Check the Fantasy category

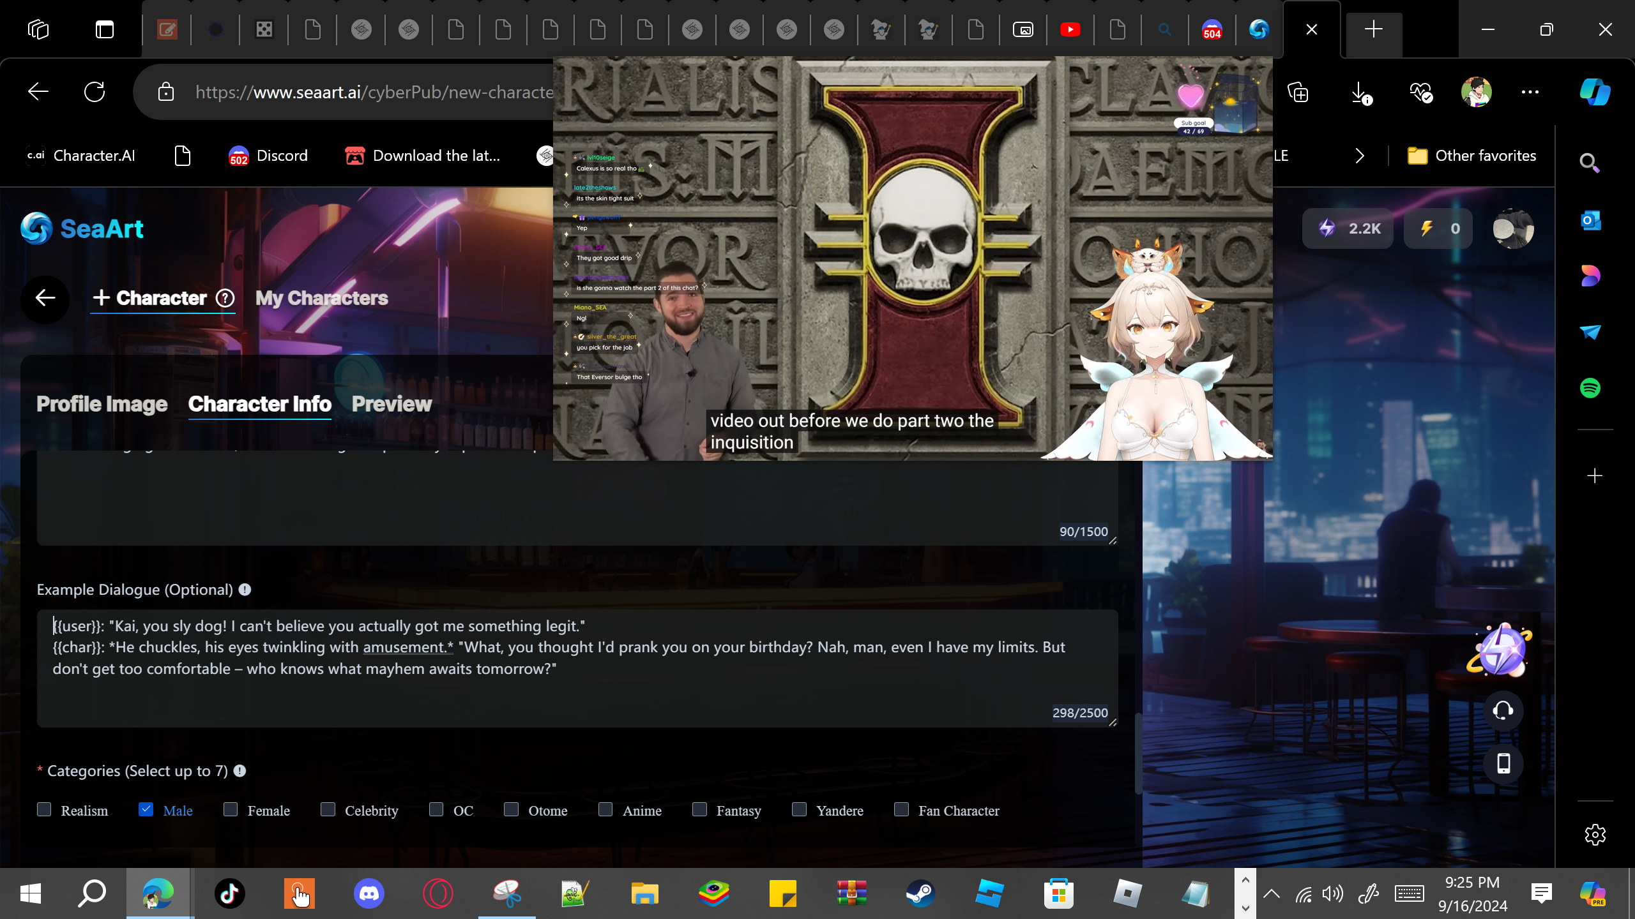[699, 810]
